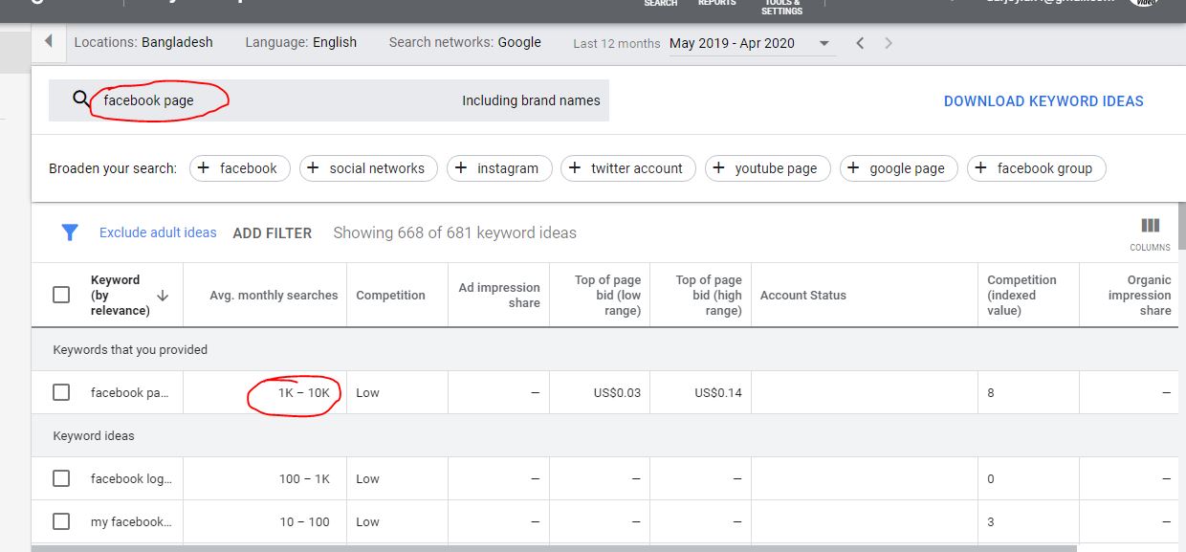Go to the previous date range period
The width and height of the screenshot is (1186, 552).
860,43
